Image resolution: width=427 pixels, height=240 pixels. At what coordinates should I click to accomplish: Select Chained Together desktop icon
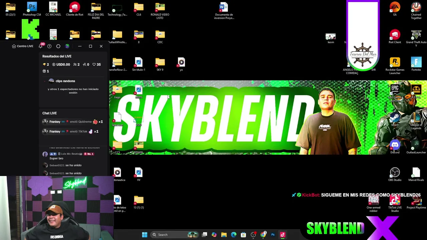[x=416, y=11]
